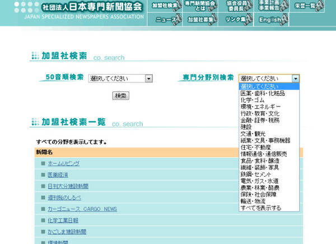336x244 pixels.
Task: Open the ホームリビング newspaper link
Action: coord(63,163)
